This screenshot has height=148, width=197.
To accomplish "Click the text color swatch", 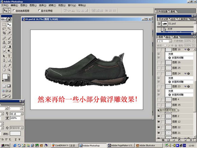I will (15, 133).
